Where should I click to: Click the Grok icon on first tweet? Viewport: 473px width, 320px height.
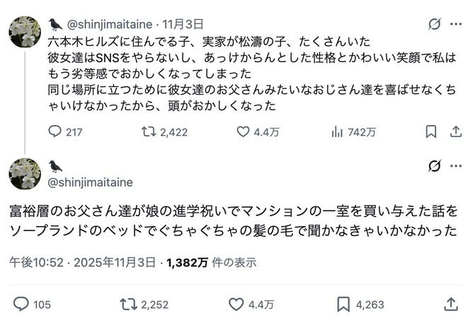point(434,24)
